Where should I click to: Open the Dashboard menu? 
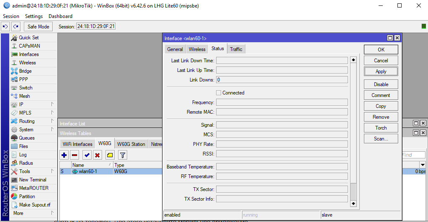(60, 16)
